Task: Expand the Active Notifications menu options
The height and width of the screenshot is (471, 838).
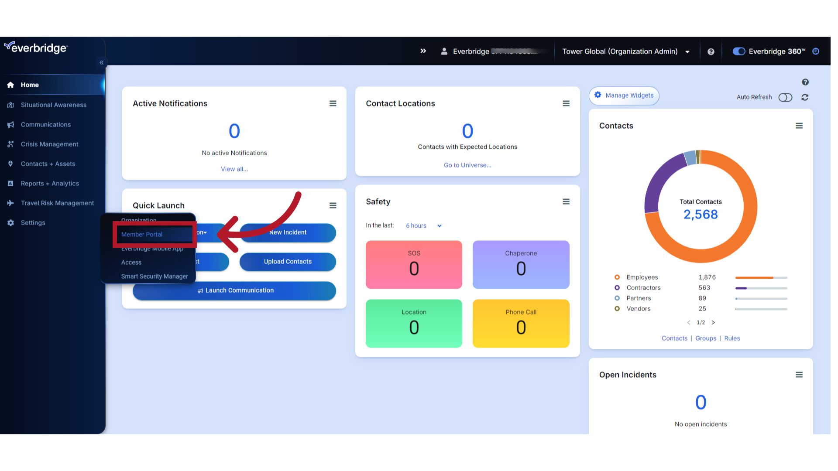Action: [333, 103]
